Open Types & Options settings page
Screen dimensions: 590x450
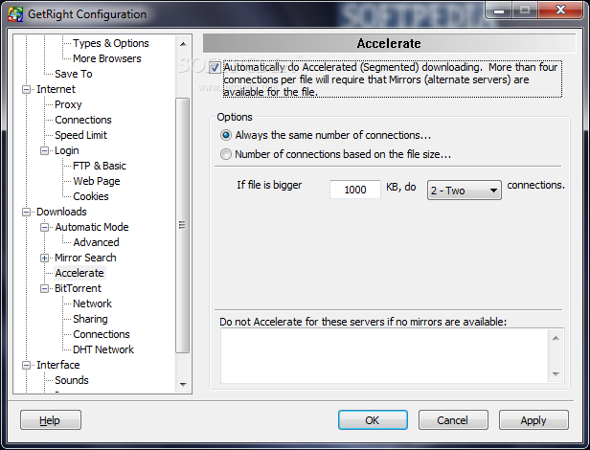[x=111, y=43]
